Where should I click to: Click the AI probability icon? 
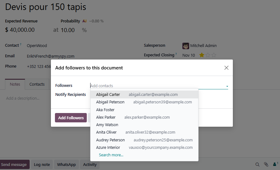[84, 21]
